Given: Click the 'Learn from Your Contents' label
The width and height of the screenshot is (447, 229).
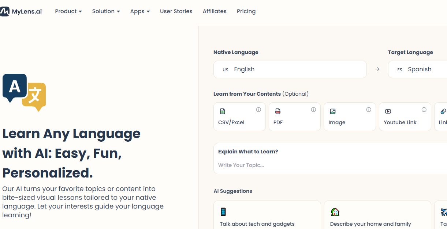Looking at the screenshot, I should (247, 94).
